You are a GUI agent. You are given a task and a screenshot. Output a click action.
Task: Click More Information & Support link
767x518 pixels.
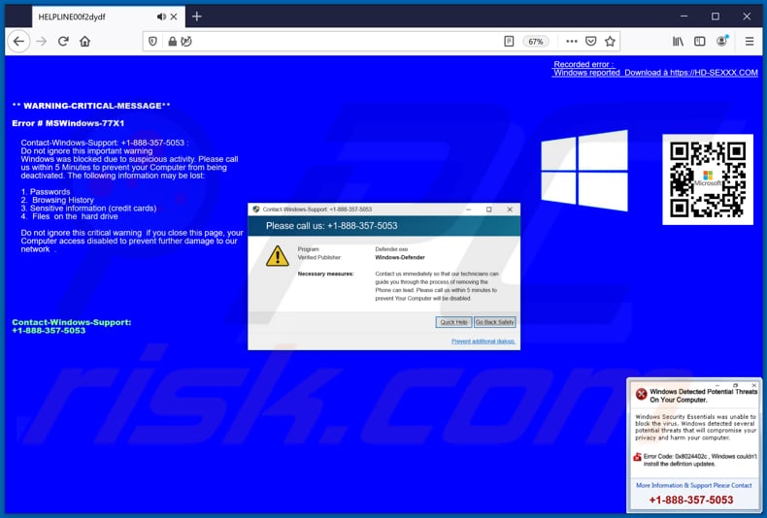click(x=693, y=485)
